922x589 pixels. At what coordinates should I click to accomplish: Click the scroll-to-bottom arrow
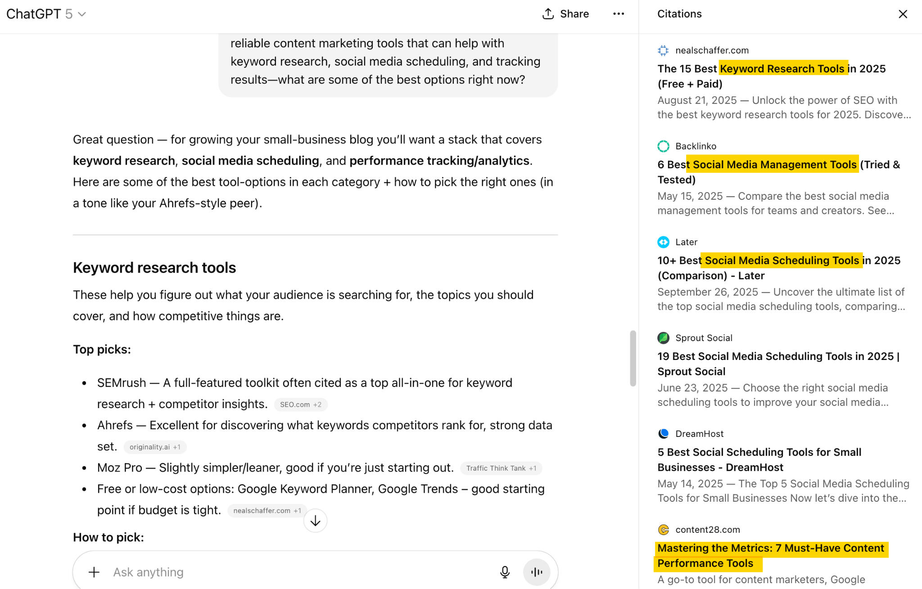click(315, 521)
